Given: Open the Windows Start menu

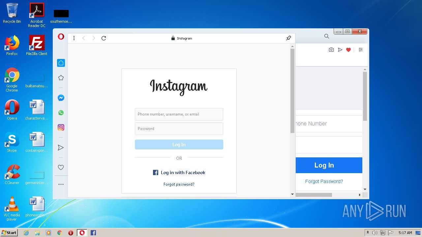Looking at the screenshot, I should point(9,233).
